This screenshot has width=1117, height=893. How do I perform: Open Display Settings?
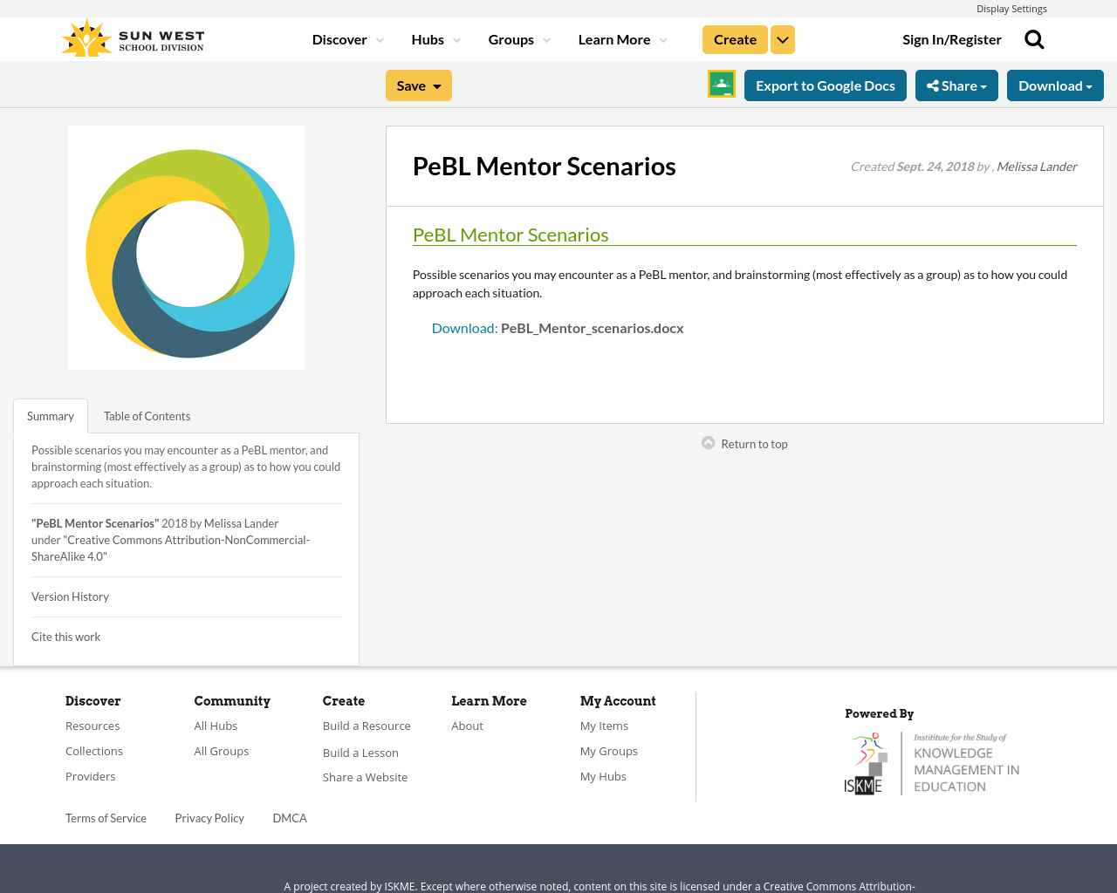click(1011, 8)
